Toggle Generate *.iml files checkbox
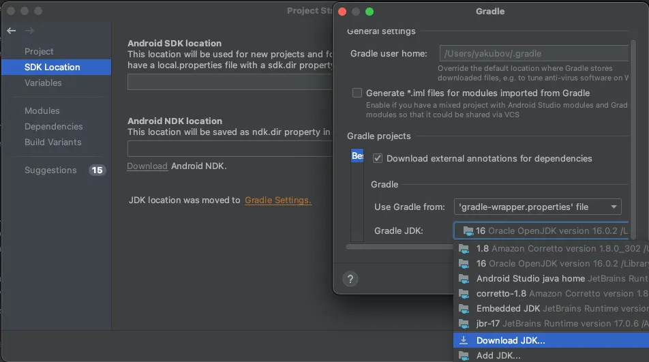This screenshot has width=649, height=362. pos(357,93)
